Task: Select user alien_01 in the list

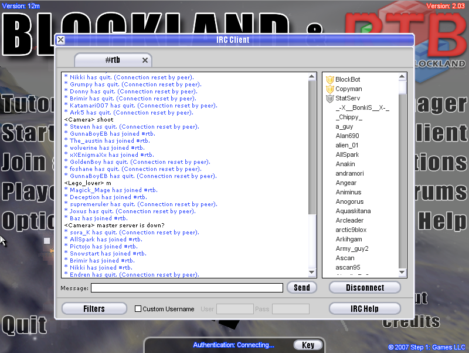Action: [346, 145]
